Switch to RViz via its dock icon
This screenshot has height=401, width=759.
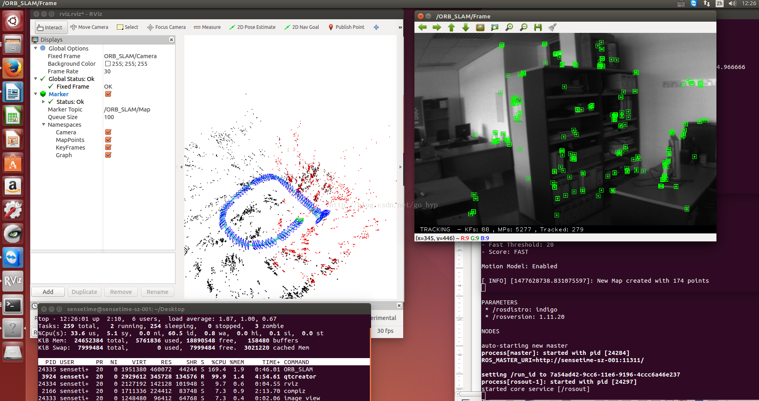pyautogui.click(x=13, y=281)
